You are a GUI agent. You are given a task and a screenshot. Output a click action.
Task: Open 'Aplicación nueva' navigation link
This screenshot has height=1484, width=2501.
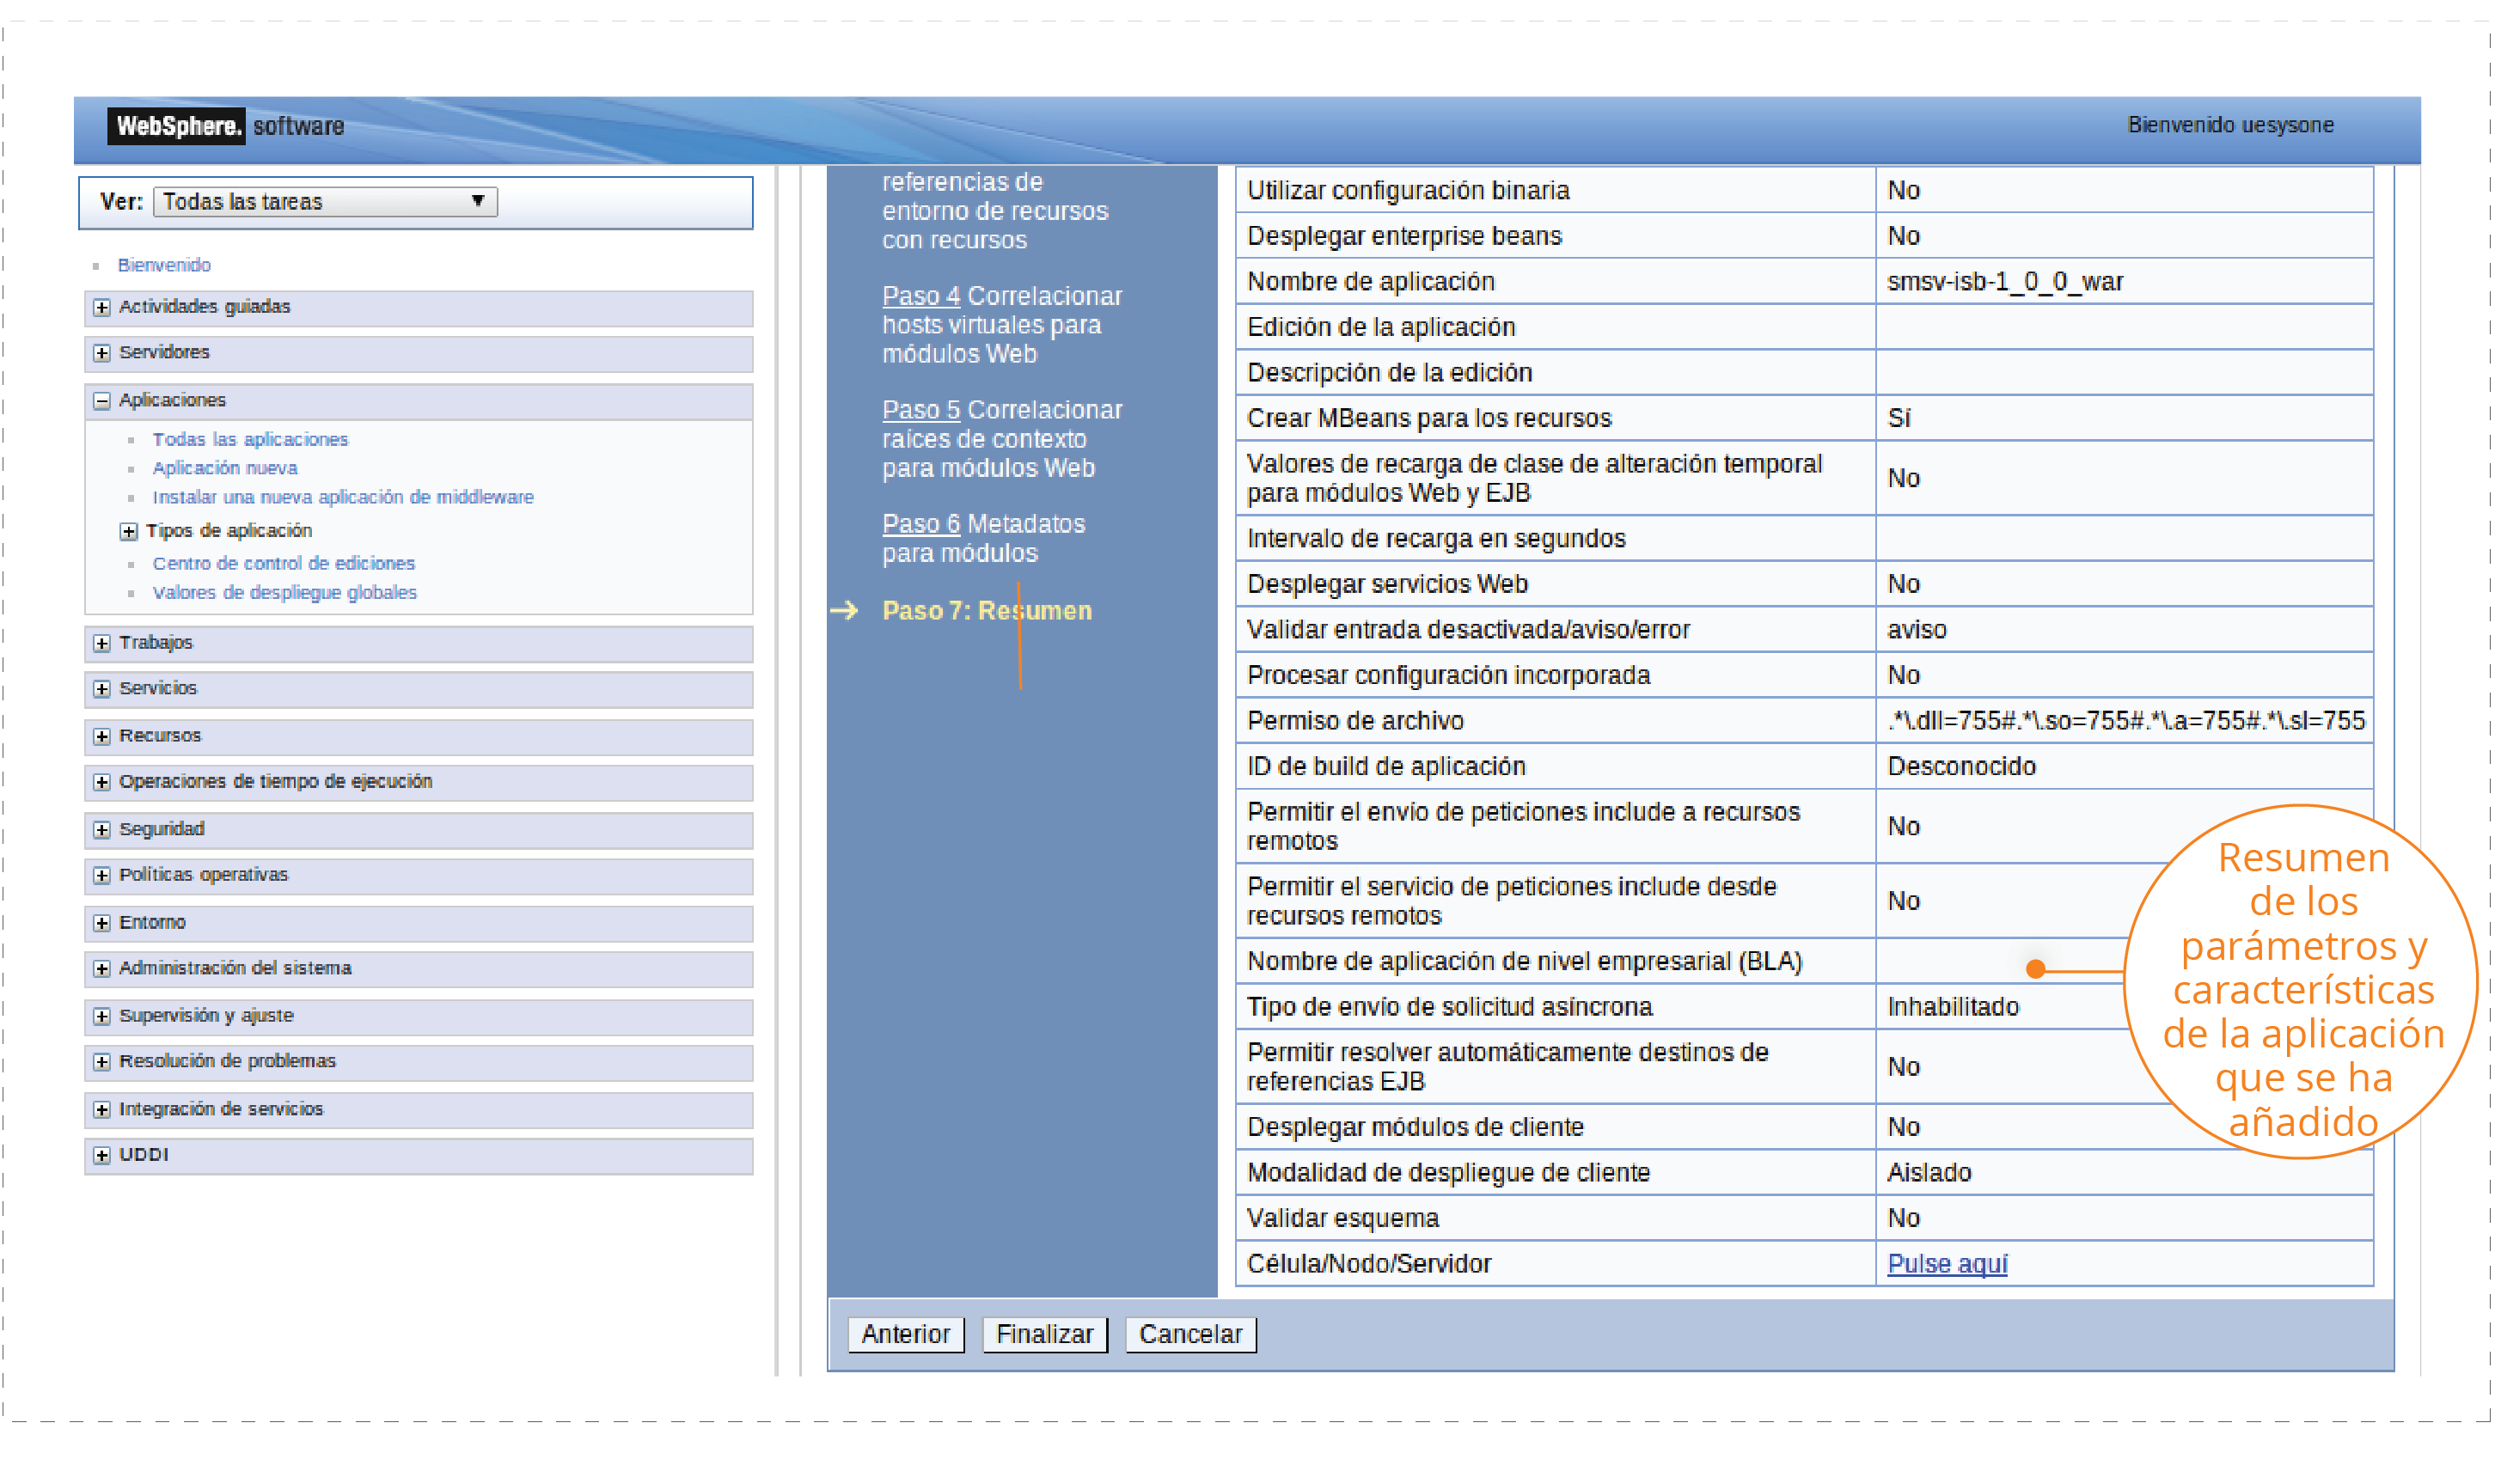(x=225, y=469)
